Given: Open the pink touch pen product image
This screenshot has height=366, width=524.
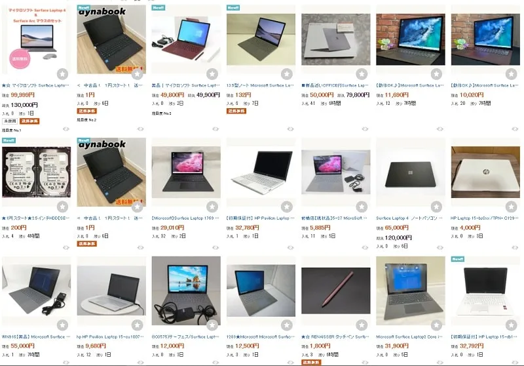Looking at the screenshot, I should 336,291.
